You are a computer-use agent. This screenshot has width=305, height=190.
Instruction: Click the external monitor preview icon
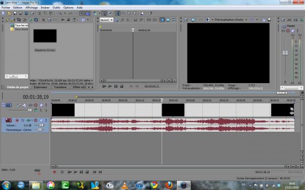(x=193, y=20)
